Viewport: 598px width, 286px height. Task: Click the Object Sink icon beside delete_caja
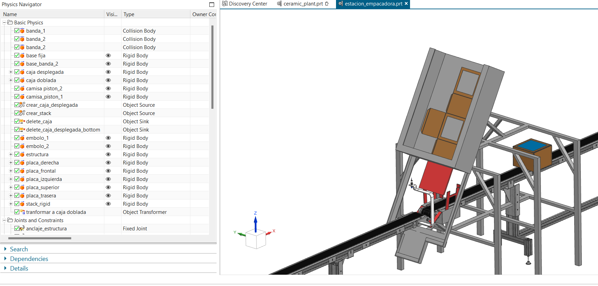pos(22,121)
